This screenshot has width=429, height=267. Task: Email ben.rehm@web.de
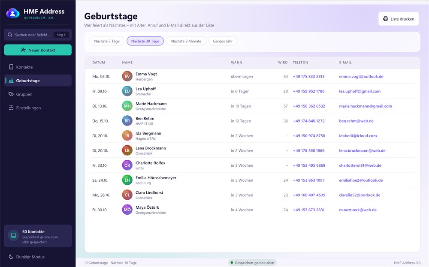pyautogui.click(x=356, y=121)
